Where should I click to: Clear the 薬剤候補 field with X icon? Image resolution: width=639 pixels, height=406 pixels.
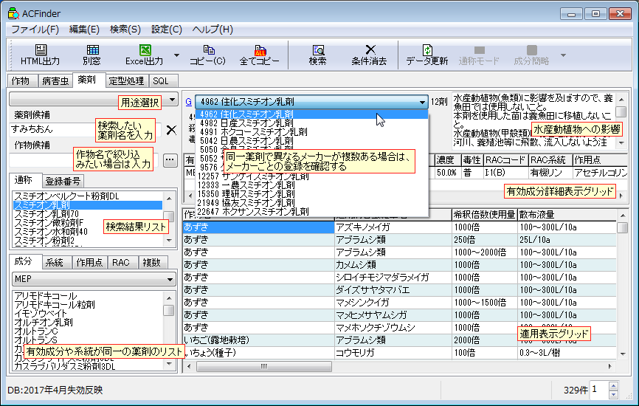(171, 130)
